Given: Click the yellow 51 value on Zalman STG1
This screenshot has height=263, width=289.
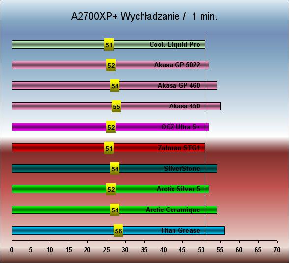Looking at the screenshot, I should click(x=109, y=148).
